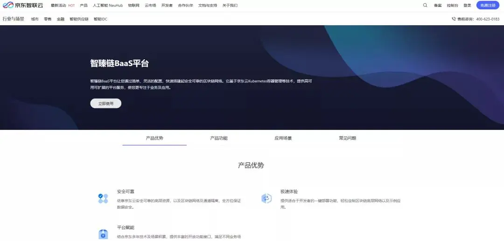Click the 平台赋能 feature icon

(x=103, y=234)
